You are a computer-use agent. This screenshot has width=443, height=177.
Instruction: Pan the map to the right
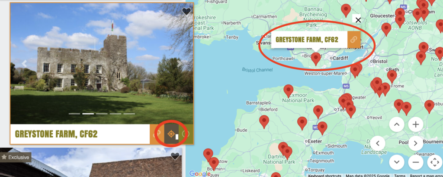[x=415, y=143]
